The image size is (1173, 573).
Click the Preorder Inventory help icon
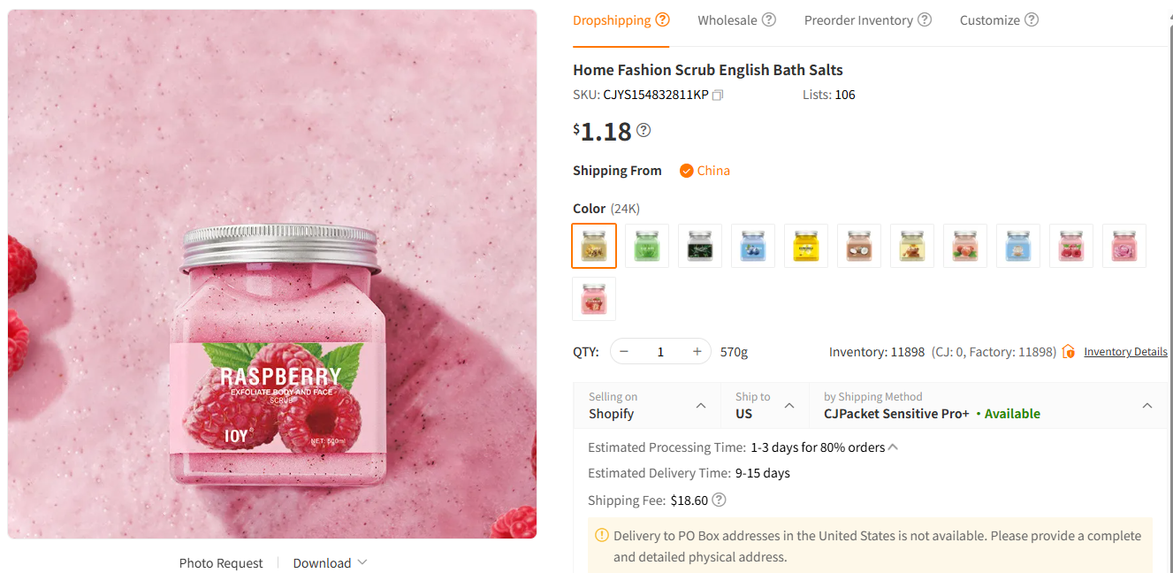pos(925,19)
